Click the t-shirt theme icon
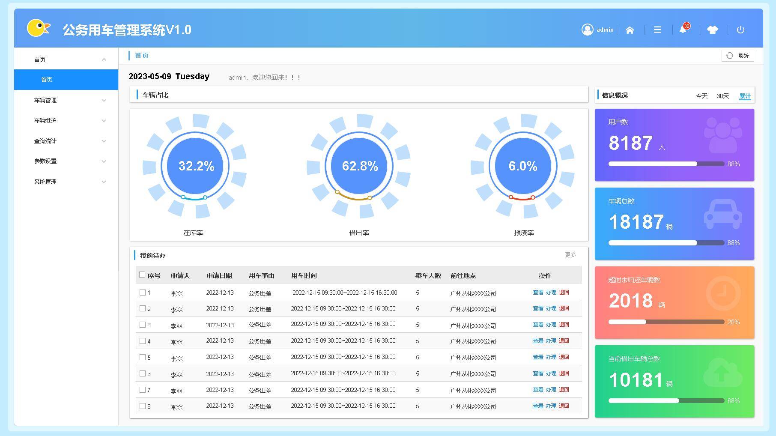The image size is (776, 436). [x=713, y=30]
